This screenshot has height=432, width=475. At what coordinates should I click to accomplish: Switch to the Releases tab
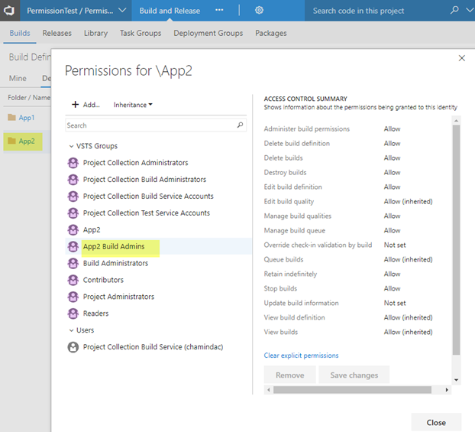click(57, 34)
